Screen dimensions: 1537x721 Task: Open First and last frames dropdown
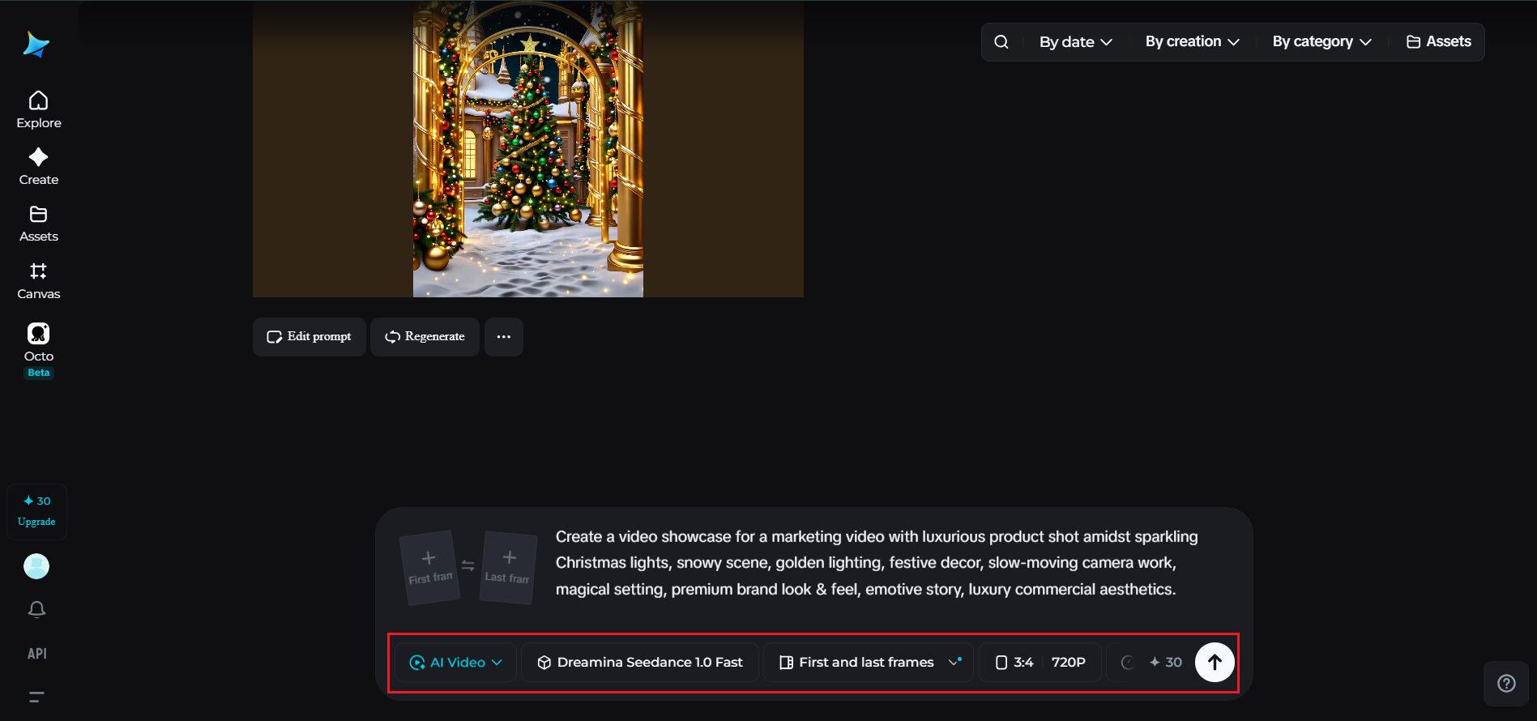[869, 663]
